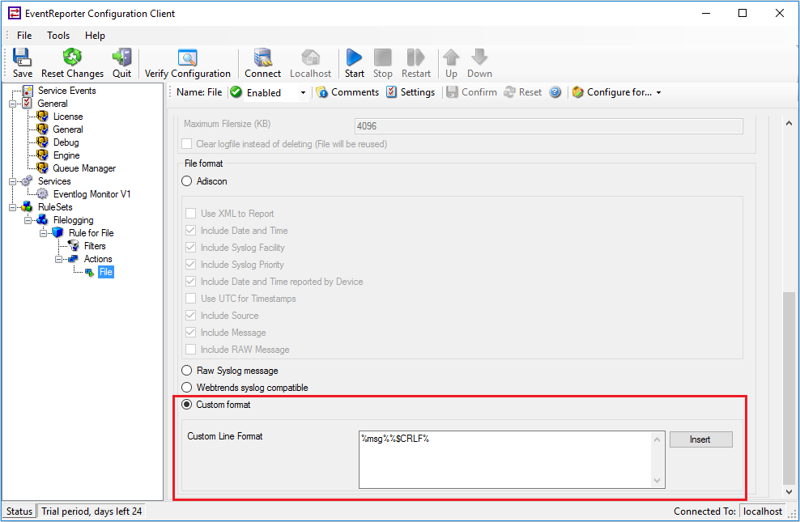Open the Help menu
Image resolution: width=800 pixels, height=522 pixels.
point(95,35)
